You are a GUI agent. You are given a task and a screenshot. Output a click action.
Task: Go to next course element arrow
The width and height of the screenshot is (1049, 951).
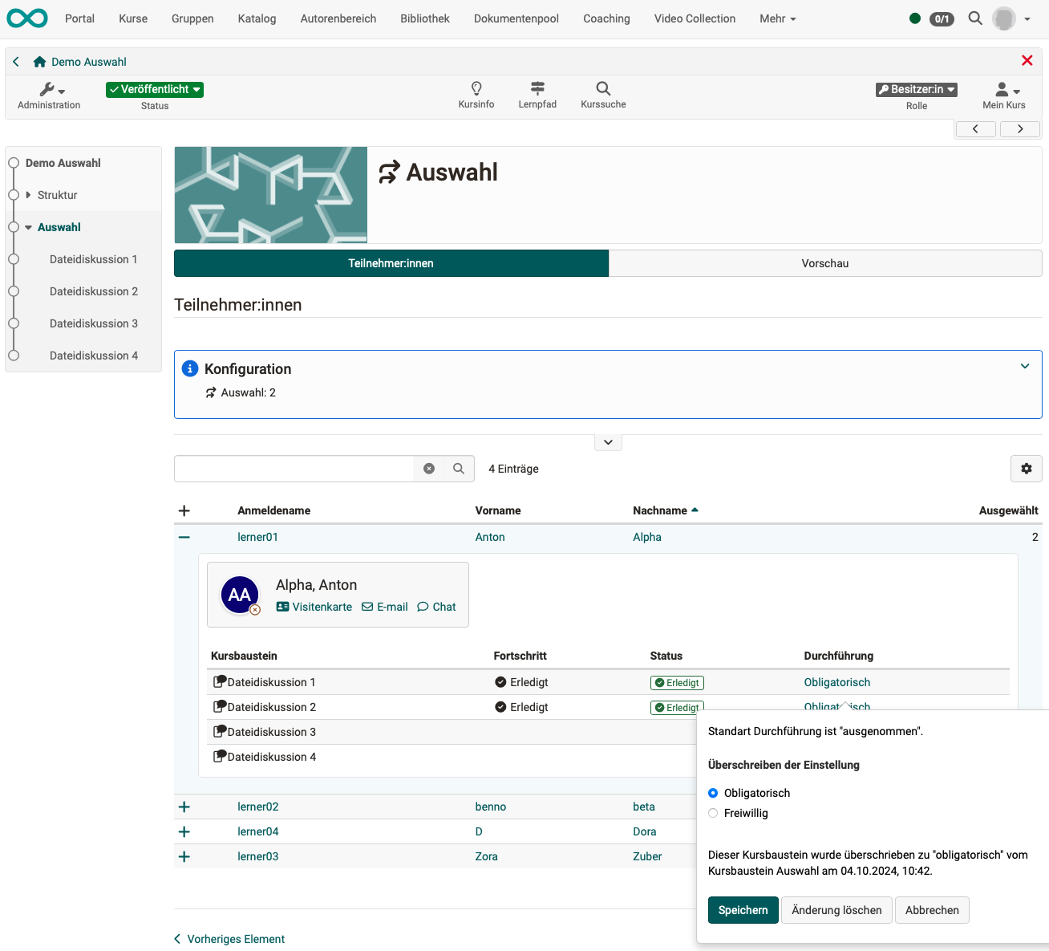[x=1019, y=129]
